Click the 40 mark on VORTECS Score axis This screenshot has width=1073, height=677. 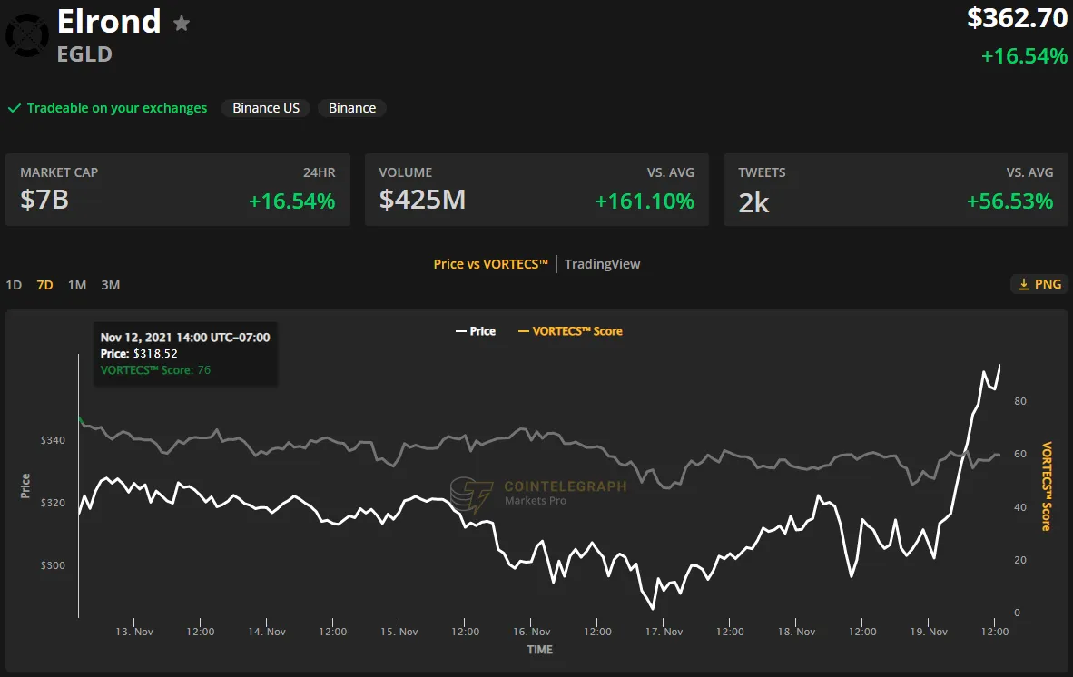click(x=1019, y=506)
